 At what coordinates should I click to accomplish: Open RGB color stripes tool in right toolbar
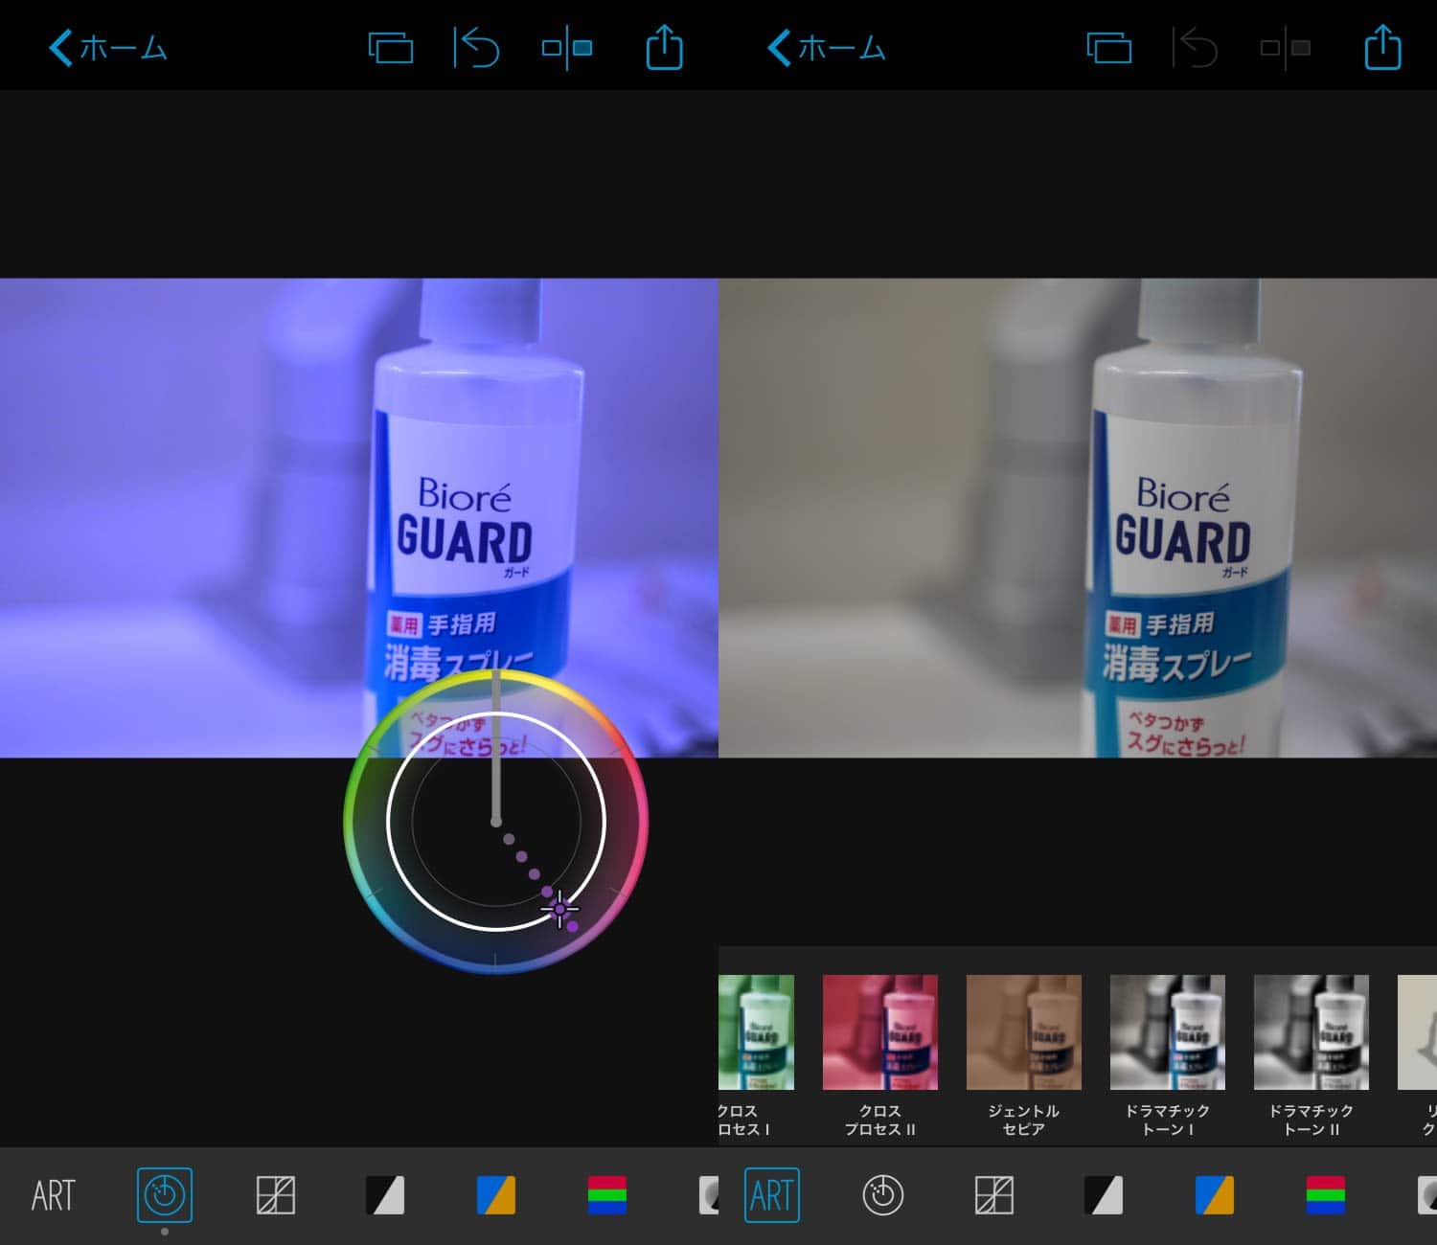(x=1326, y=1195)
